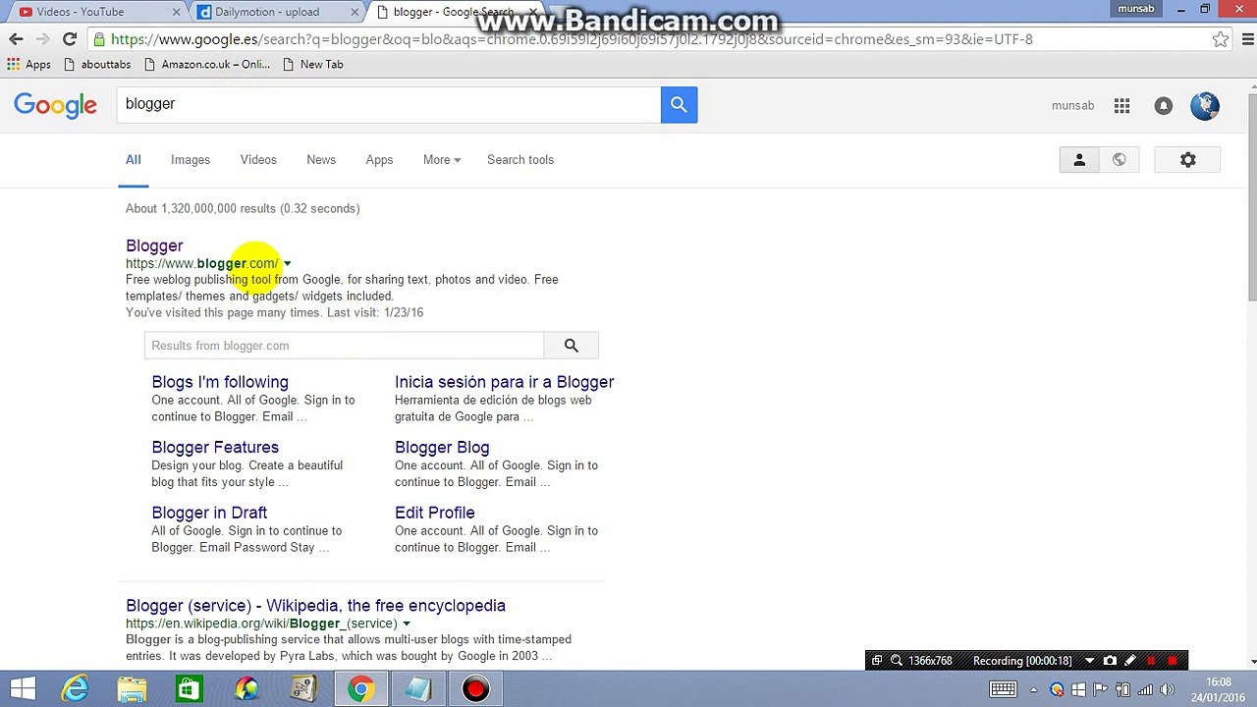This screenshot has height=707, width=1257.
Task: Hide private results with globe icon
Action: (1119, 160)
